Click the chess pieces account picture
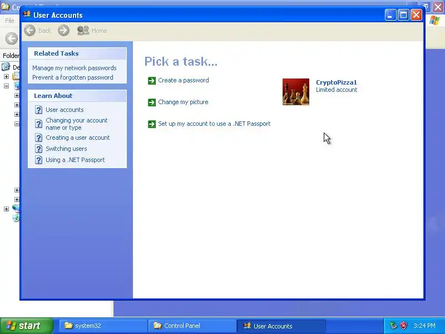Screen dimensions: 445x334 coord(296,92)
